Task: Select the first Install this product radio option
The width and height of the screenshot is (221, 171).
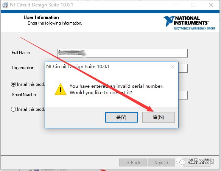Action: point(13,84)
